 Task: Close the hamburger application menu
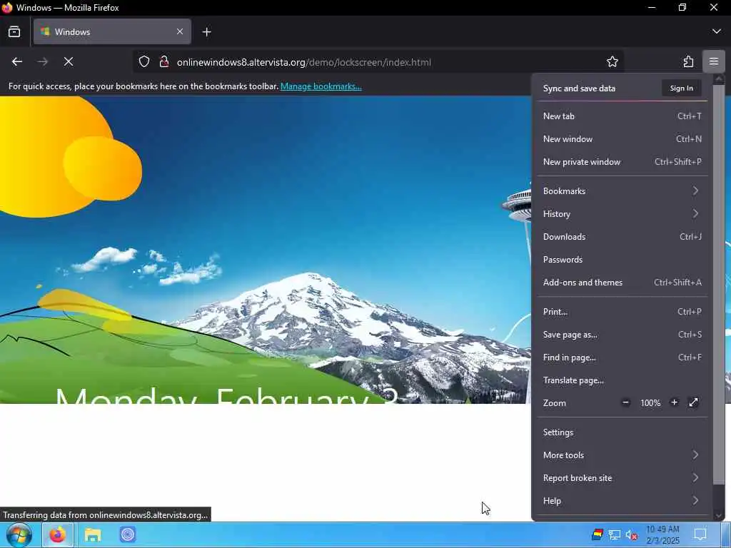(x=714, y=61)
